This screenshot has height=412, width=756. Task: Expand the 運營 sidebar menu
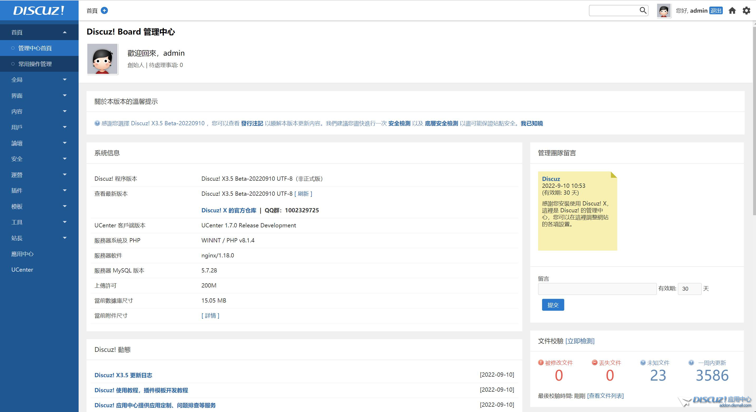pos(39,175)
